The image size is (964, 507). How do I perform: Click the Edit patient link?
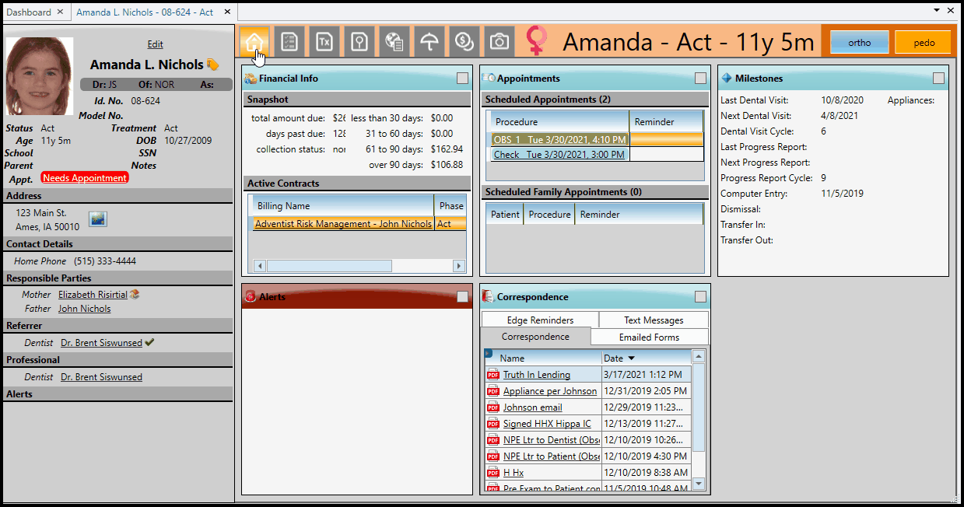tap(155, 44)
